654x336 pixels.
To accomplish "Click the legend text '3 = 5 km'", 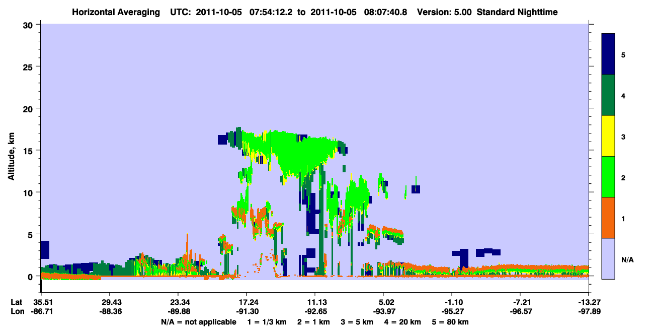I will (358, 322).
